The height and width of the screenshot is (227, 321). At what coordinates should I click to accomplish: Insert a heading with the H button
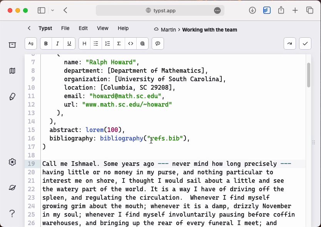[x=84, y=43]
